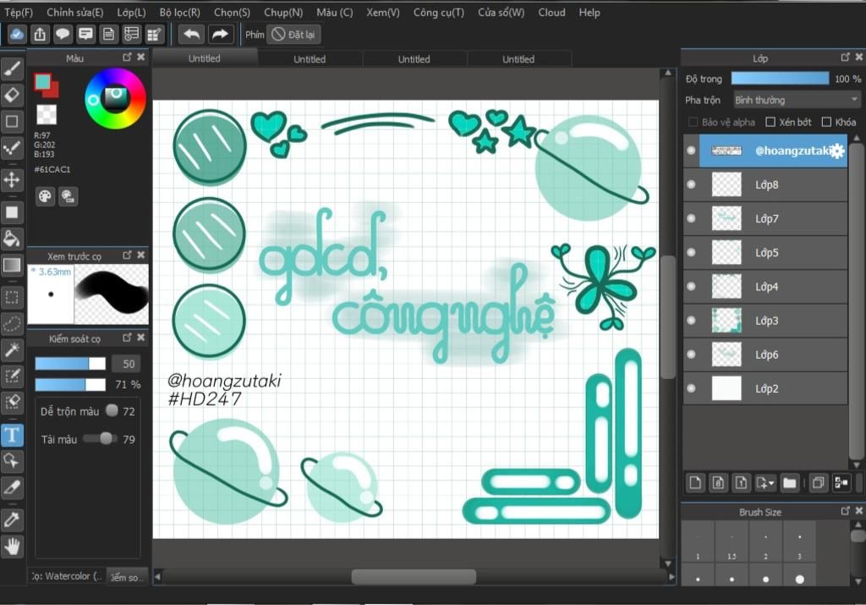Select the Lớp6 layer row
This screenshot has height=605, width=866.
pyautogui.click(x=765, y=355)
